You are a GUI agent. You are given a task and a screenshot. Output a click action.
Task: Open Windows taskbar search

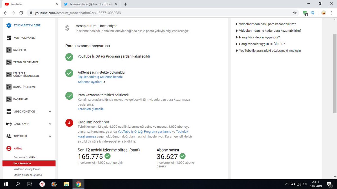pyautogui.click(x=18, y=184)
